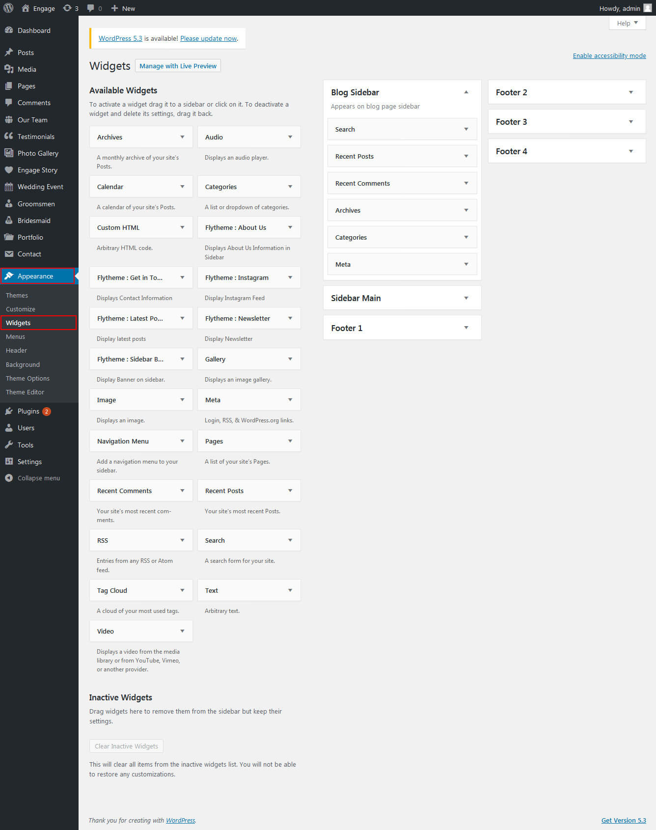The image size is (656, 830).
Task: Click the Our Team group icon
Action: coord(9,119)
